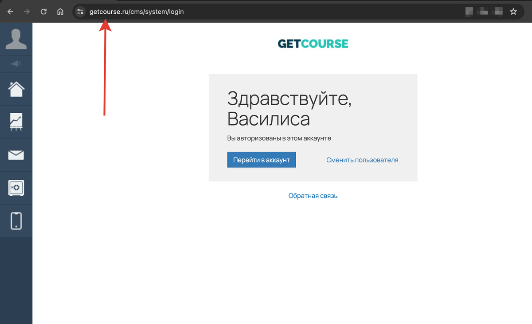The height and width of the screenshot is (324, 532).
Task: Open notifications megaphone icon in the sidebar
Action: [x=16, y=64]
